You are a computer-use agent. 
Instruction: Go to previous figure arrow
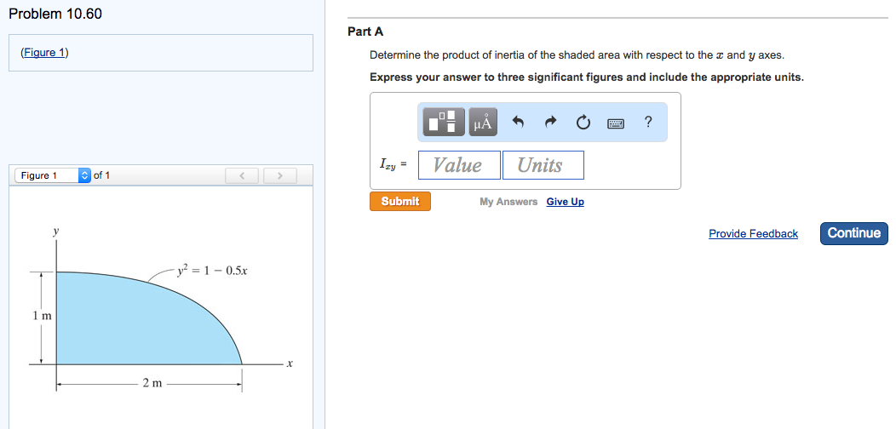coord(242,176)
